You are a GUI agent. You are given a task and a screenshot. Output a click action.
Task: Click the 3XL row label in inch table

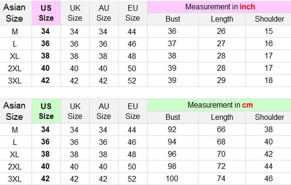click(x=15, y=80)
